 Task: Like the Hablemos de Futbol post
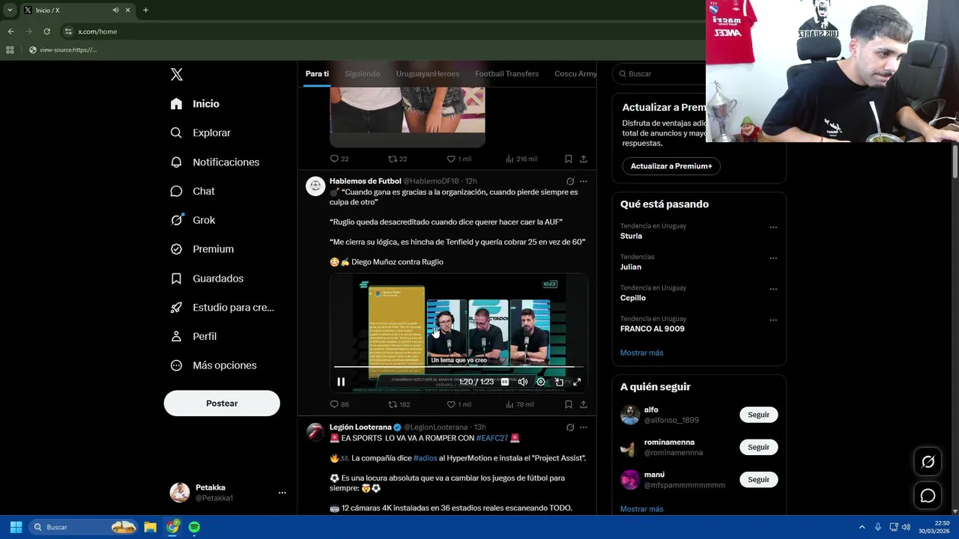pos(459,404)
